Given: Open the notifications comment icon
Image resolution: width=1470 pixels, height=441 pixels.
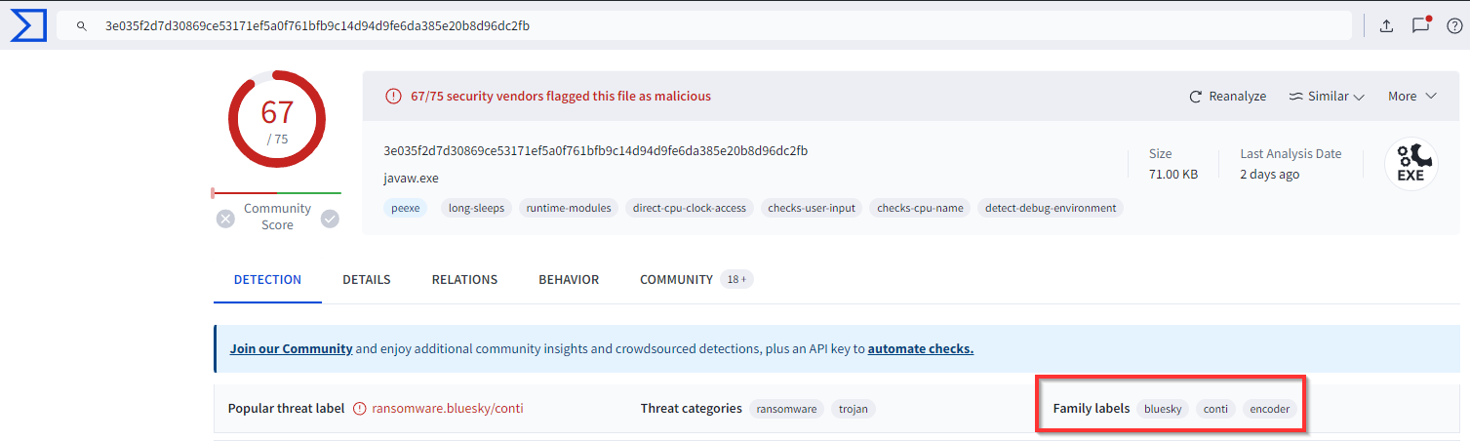Looking at the screenshot, I should coord(1420,26).
